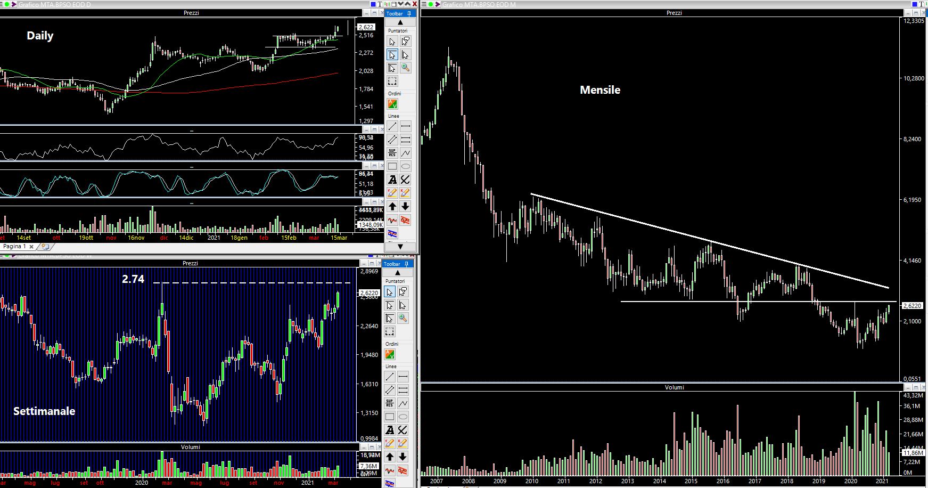
Task: Select the zigzag line tool in daily toolbar
Action: tap(406, 153)
